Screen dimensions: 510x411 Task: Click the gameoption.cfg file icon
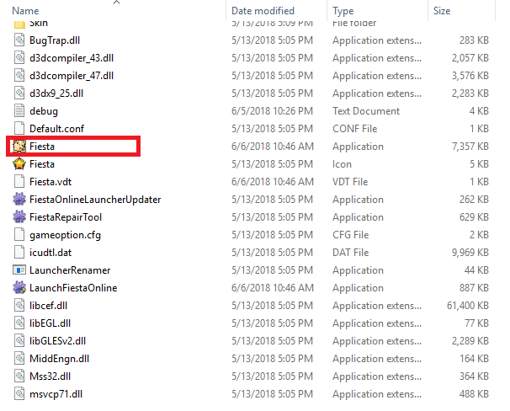[x=19, y=235]
